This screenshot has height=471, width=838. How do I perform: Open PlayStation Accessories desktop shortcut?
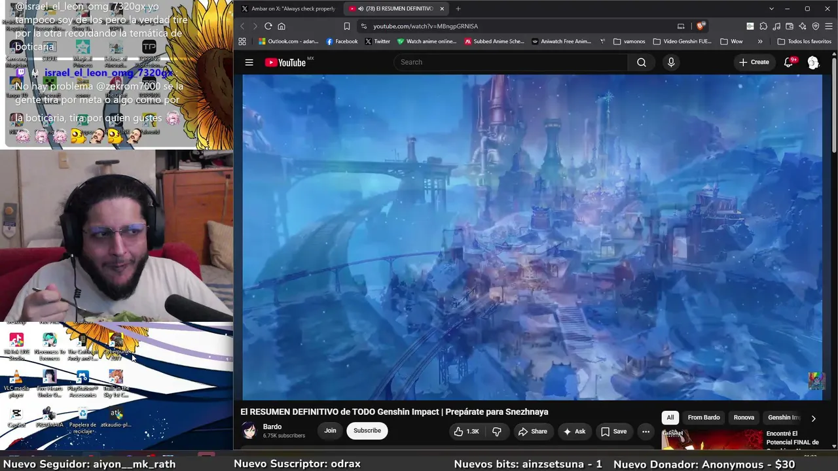82,383
